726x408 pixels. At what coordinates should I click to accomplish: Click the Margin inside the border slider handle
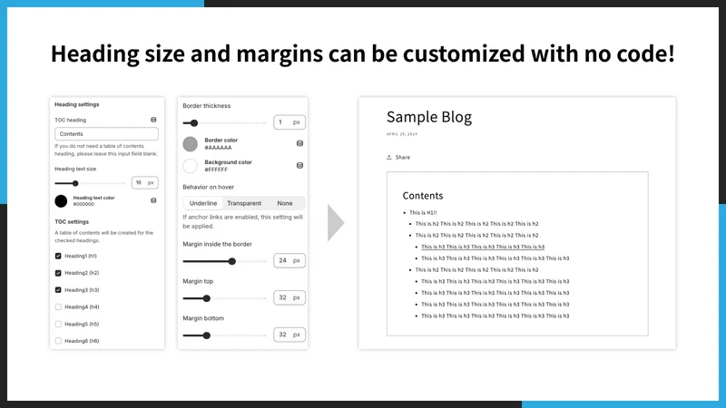point(232,261)
